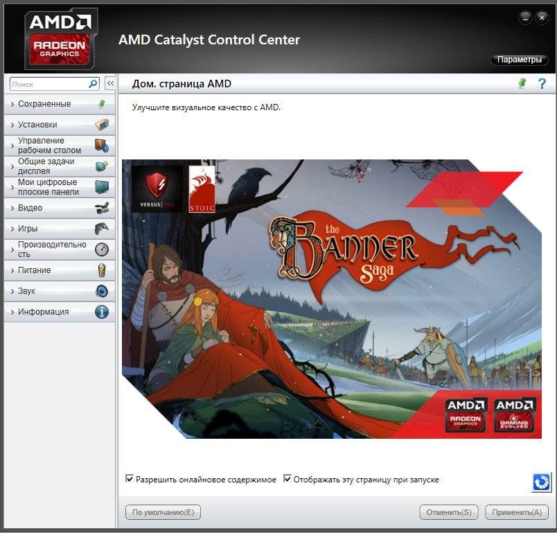Open help with the question mark icon
Image resolution: width=557 pixels, height=533 pixels.
tap(542, 83)
